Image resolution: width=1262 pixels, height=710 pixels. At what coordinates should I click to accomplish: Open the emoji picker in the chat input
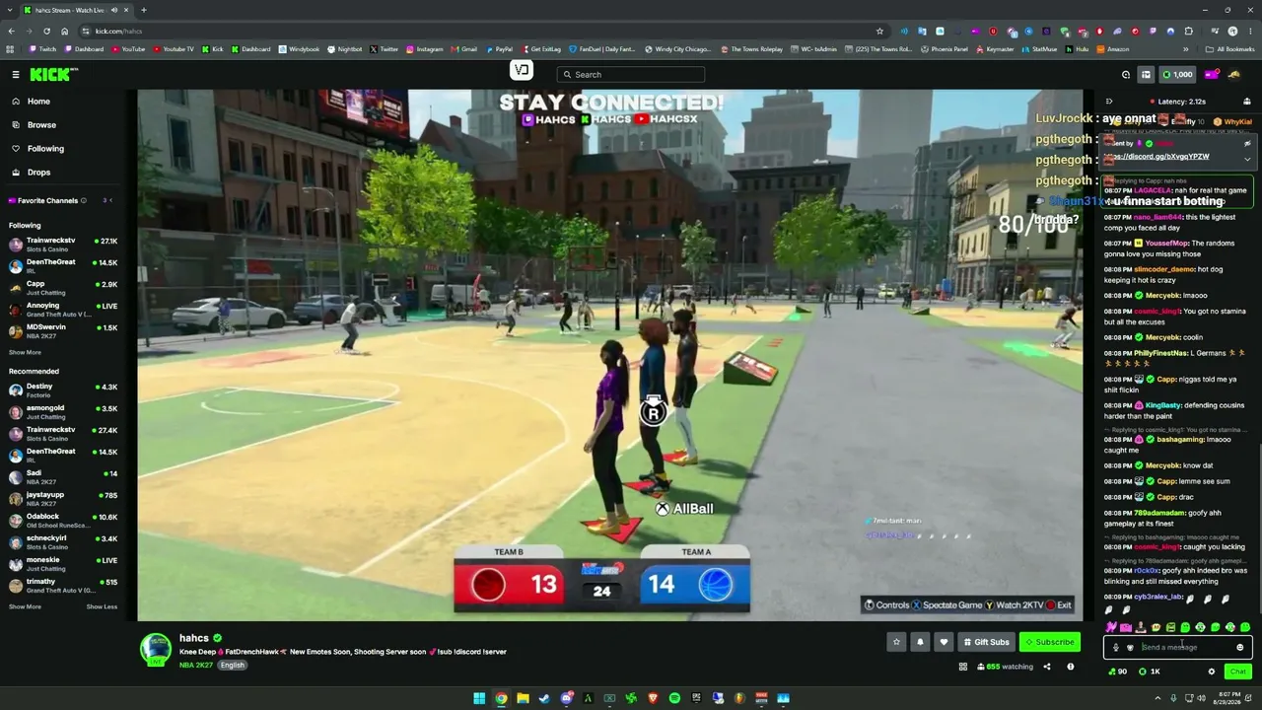(1240, 647)
